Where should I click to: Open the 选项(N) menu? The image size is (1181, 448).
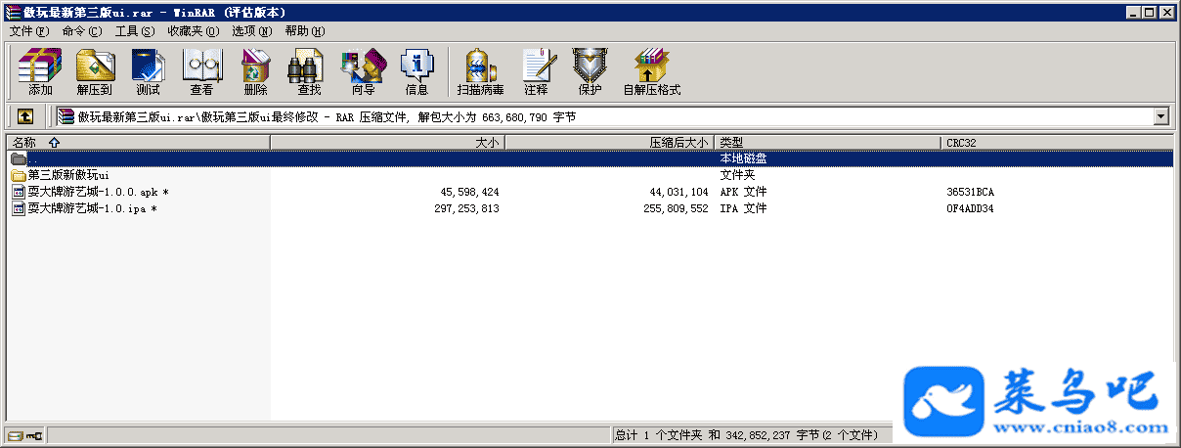251,31
